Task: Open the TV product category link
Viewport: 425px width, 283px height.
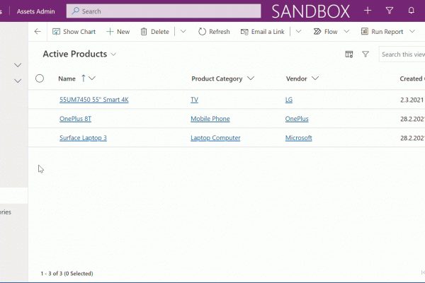Action: (x=194, y=100)
